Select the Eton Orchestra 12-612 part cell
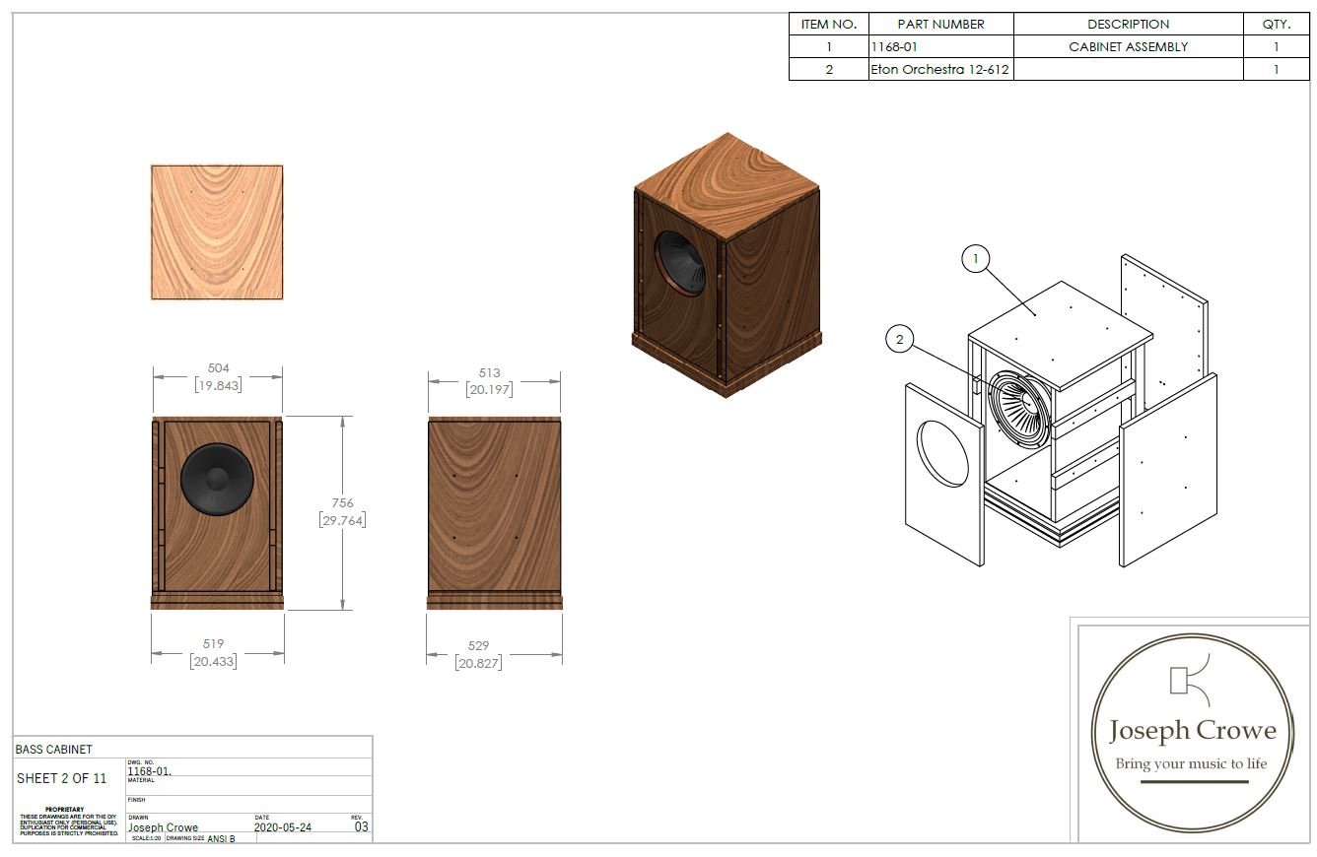This screenshot has width=1317, height=857. [940, 70]
